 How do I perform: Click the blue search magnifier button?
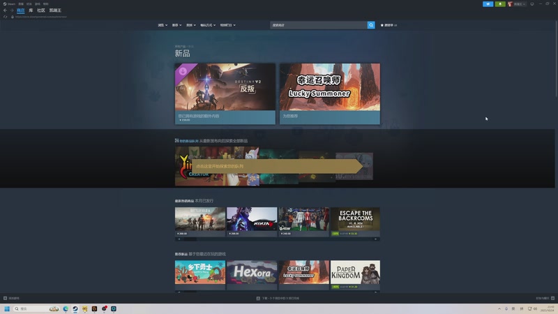[x=371, y=25]
